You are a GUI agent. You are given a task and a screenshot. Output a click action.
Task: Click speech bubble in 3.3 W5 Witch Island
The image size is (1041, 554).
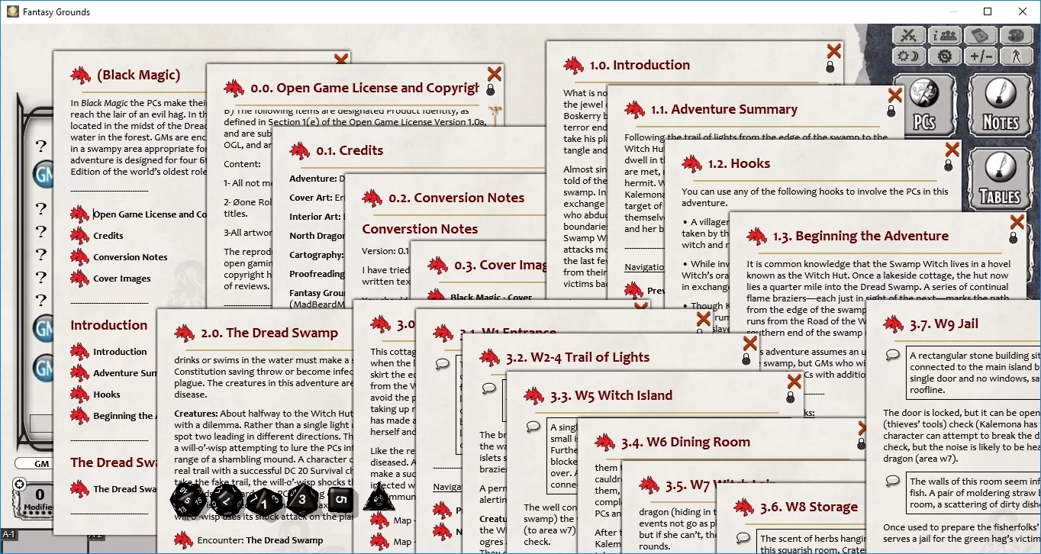533,427
